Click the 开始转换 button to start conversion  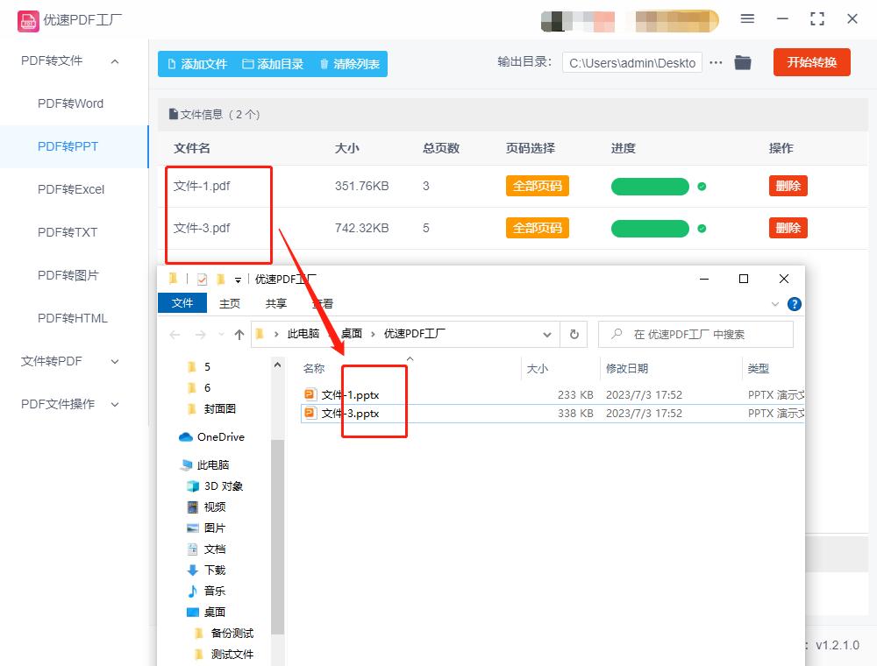[x=811, y=62]
